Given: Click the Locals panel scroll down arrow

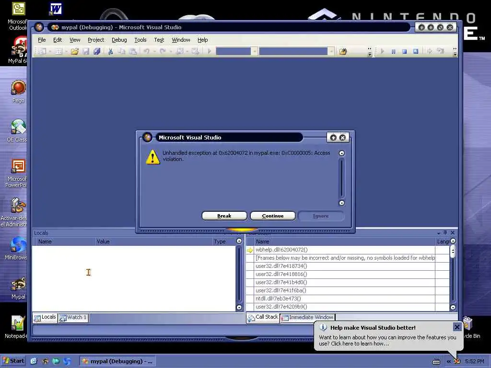Looking at the screenshot, I should coord(239,307).
